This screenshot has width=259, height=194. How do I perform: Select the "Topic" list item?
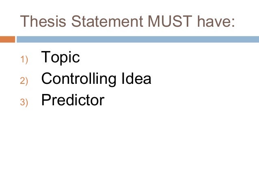tap(60, 58)
